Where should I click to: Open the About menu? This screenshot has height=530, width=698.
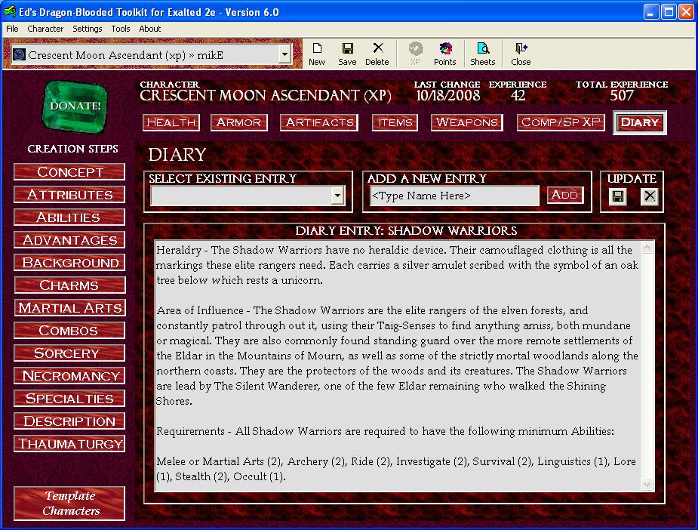point(149,29)
